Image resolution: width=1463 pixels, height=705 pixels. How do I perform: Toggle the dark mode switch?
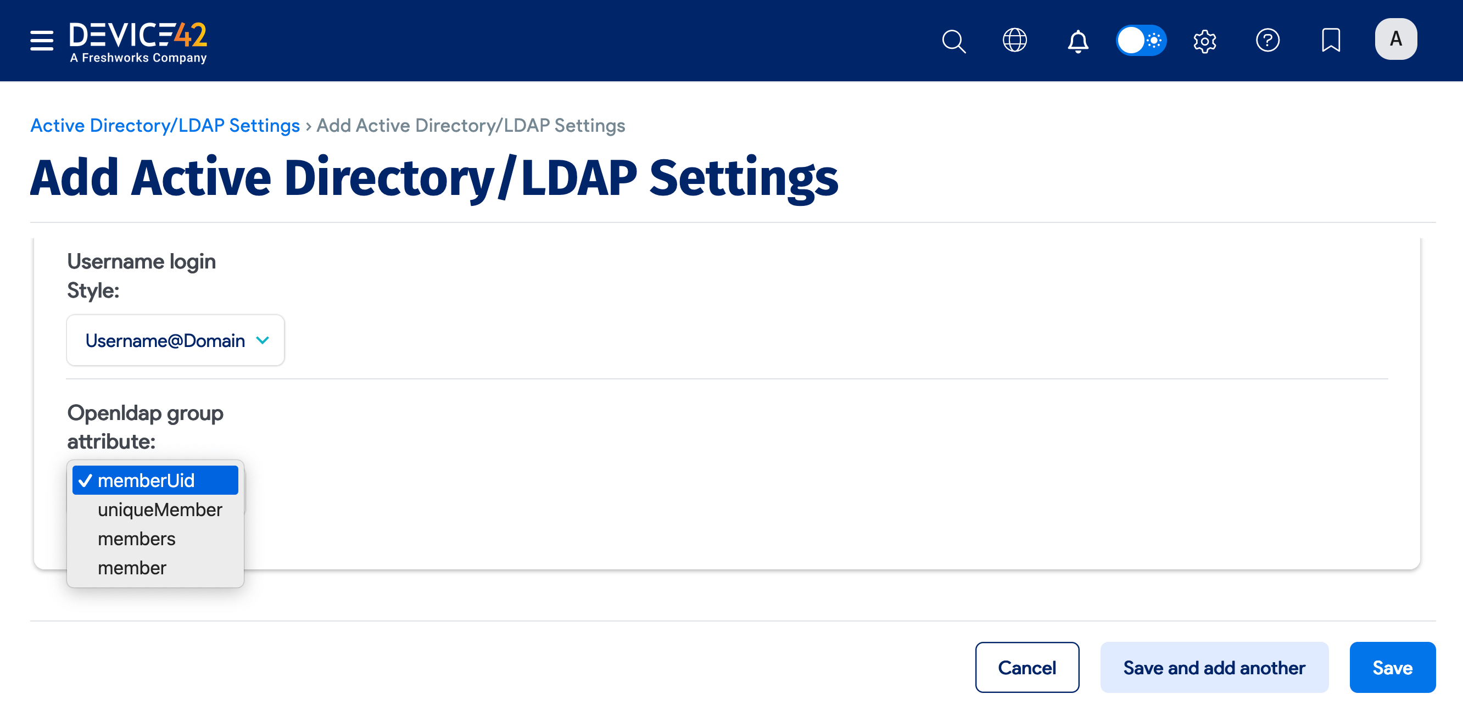pyautogui.click(x=1141, y=40)
